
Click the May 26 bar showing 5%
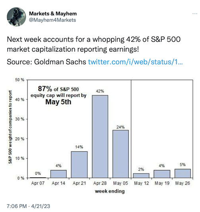click(x=183, y=173)
